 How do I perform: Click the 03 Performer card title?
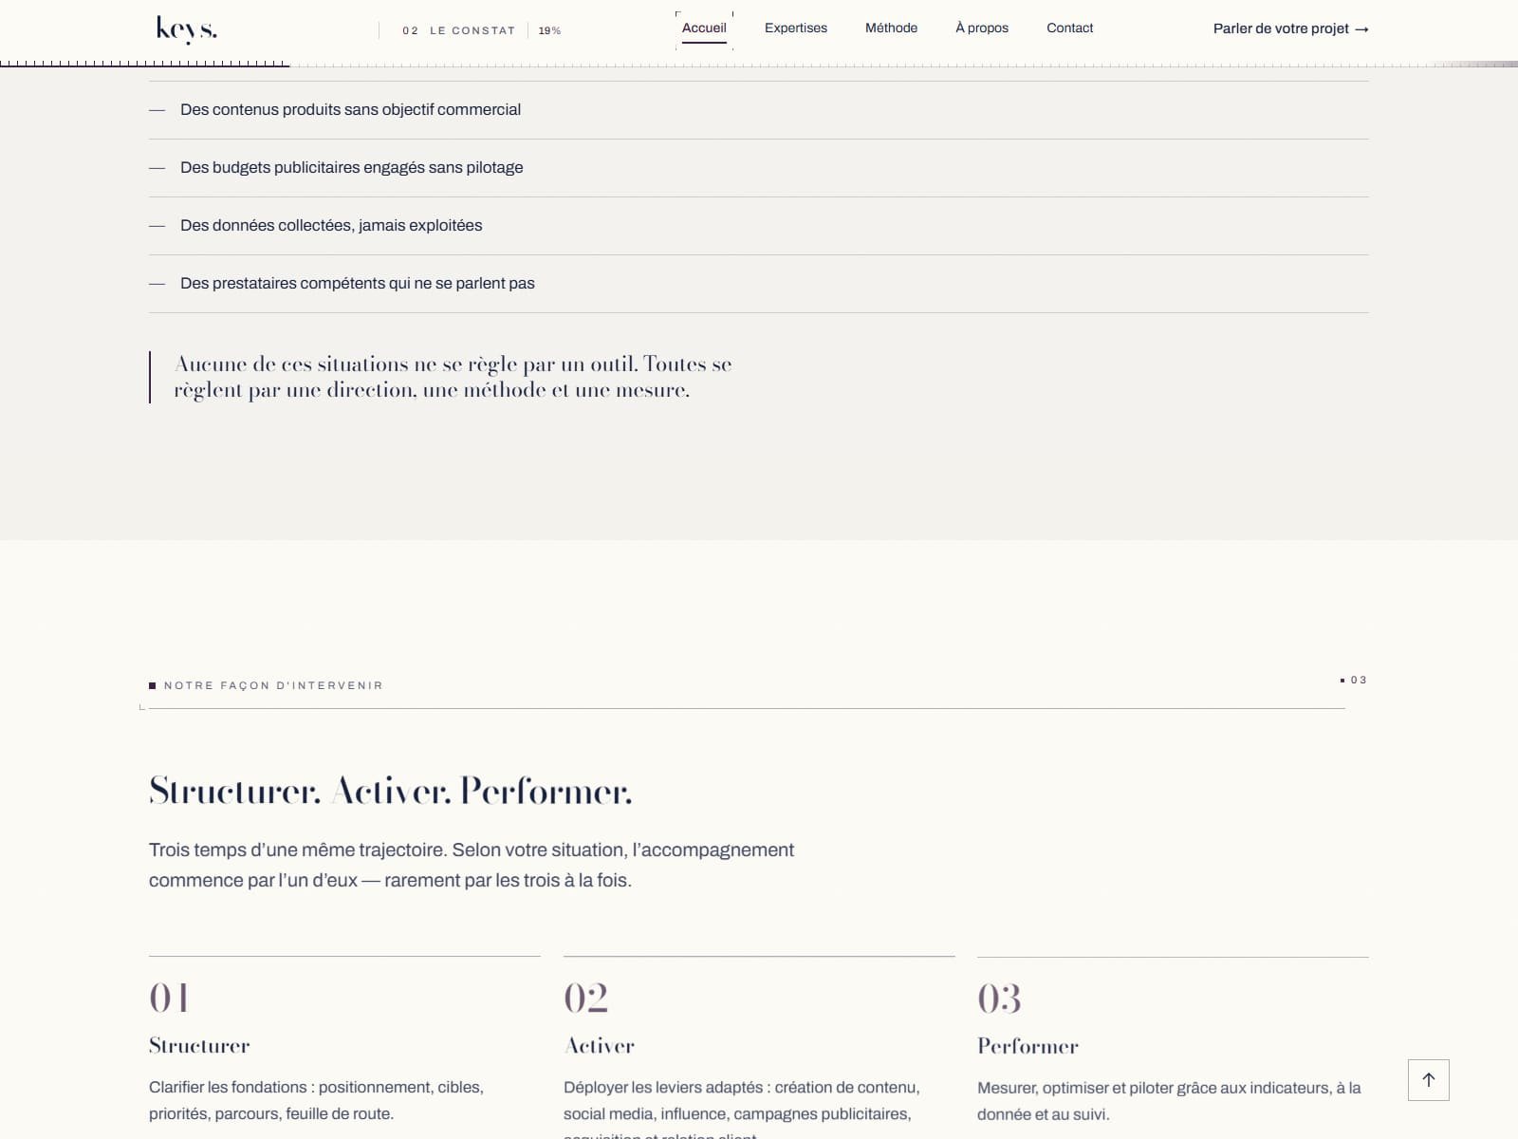click(1027, 1046)
